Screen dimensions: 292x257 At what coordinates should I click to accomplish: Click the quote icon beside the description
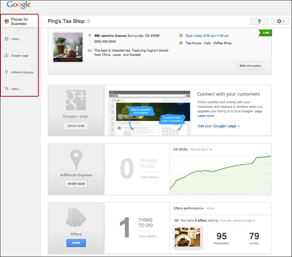pyautogui.click(x=90, y=50)
